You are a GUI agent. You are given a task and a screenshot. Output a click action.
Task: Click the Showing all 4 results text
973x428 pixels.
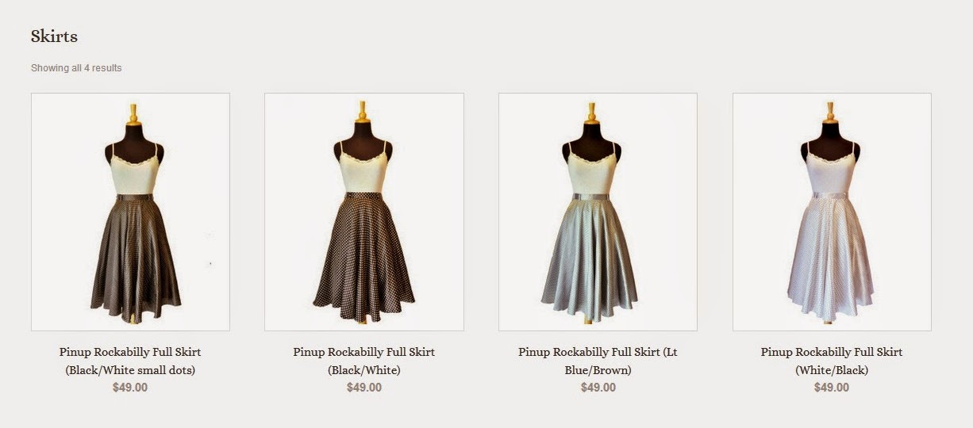coord(76,68)
